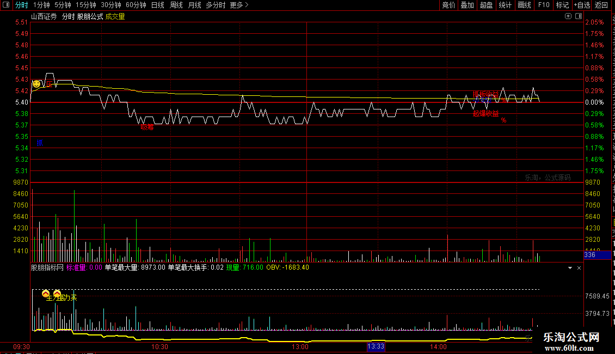
Task: Switch to 30分钟 period
Action: coord(111,5)
